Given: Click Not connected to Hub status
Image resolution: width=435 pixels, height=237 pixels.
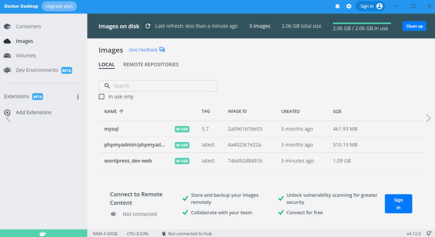Looking at the screenshot, I should click(190, 234).
